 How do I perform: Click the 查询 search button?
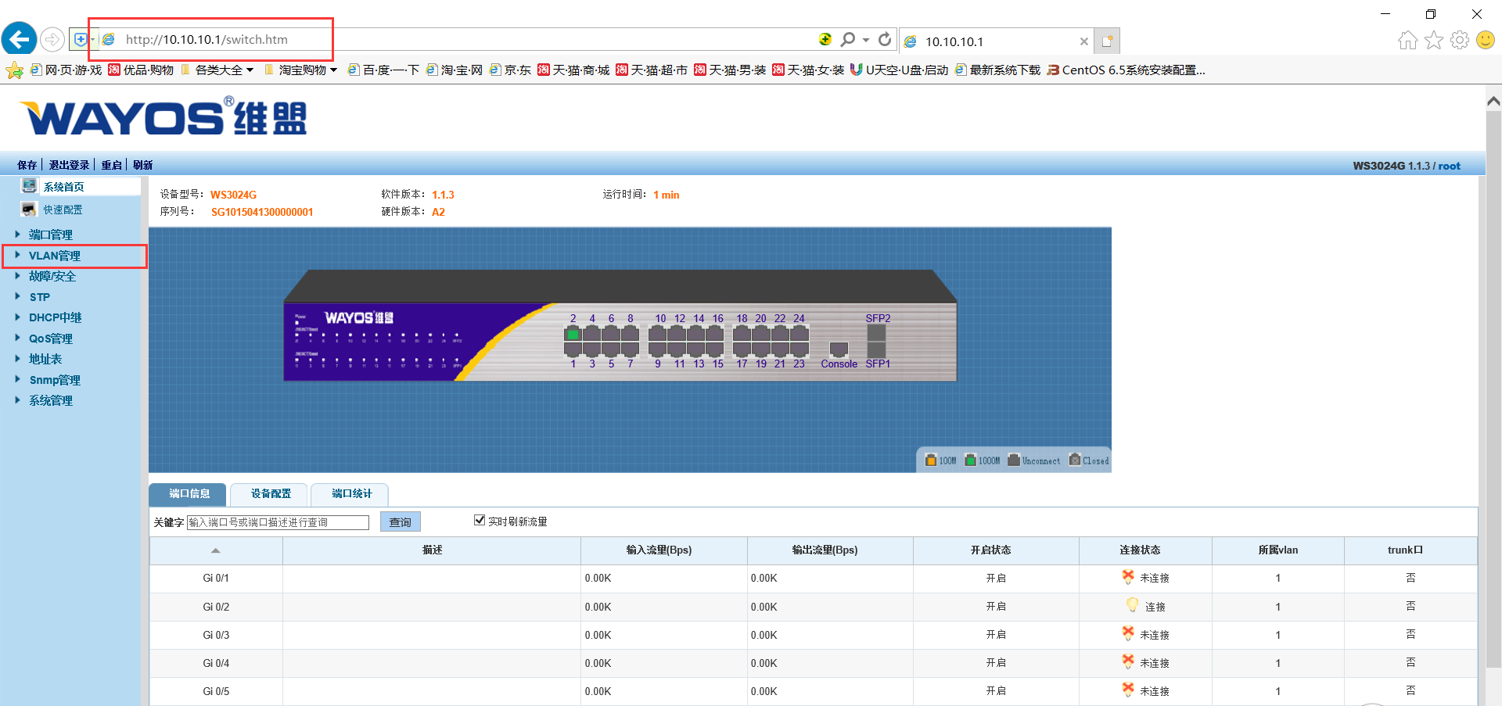click(x=400, y=521)
